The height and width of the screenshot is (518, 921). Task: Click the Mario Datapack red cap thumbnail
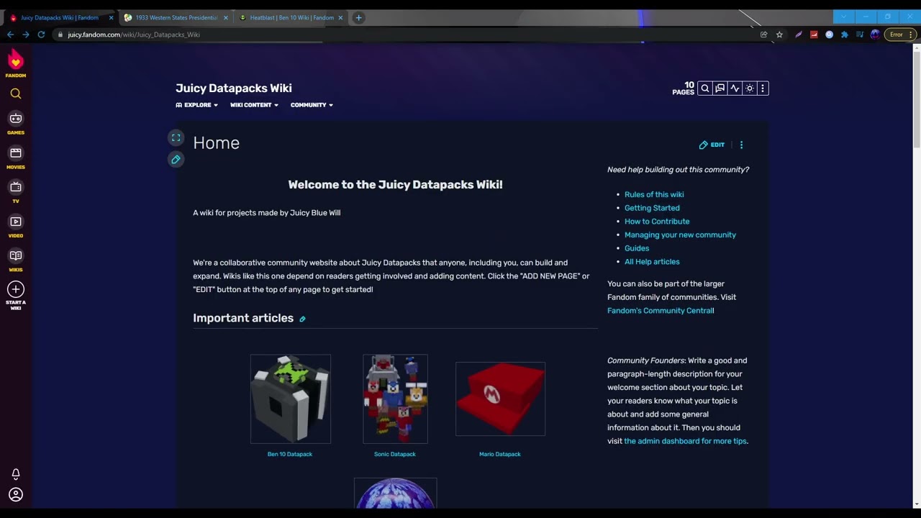click(500, 399)
